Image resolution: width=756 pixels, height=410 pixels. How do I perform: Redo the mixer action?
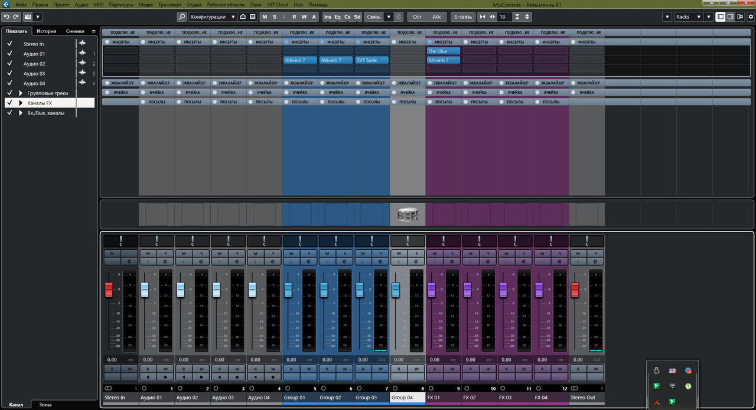(x=16, y=17)
